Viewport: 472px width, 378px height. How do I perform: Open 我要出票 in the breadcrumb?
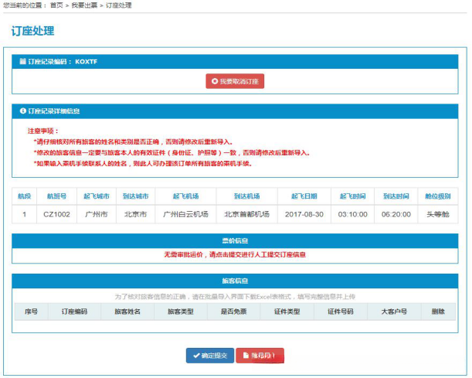(x=84, y=5)
